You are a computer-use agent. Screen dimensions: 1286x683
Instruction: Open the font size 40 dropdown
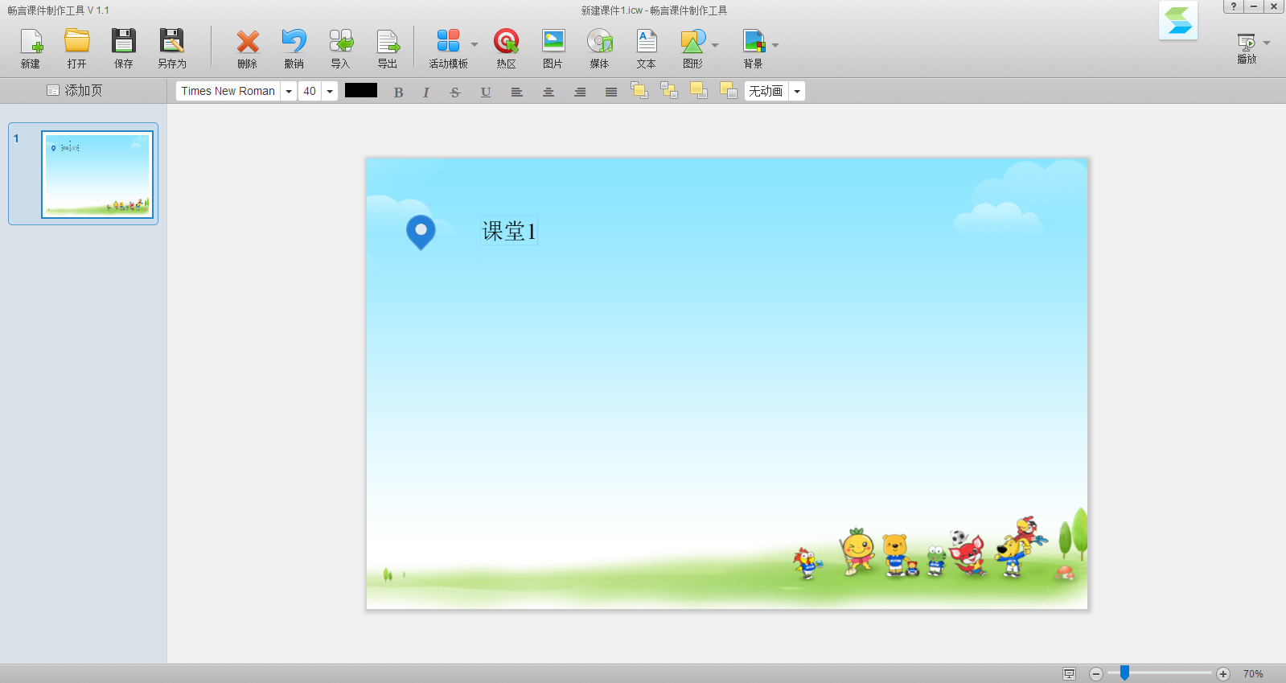pos(330,91)
